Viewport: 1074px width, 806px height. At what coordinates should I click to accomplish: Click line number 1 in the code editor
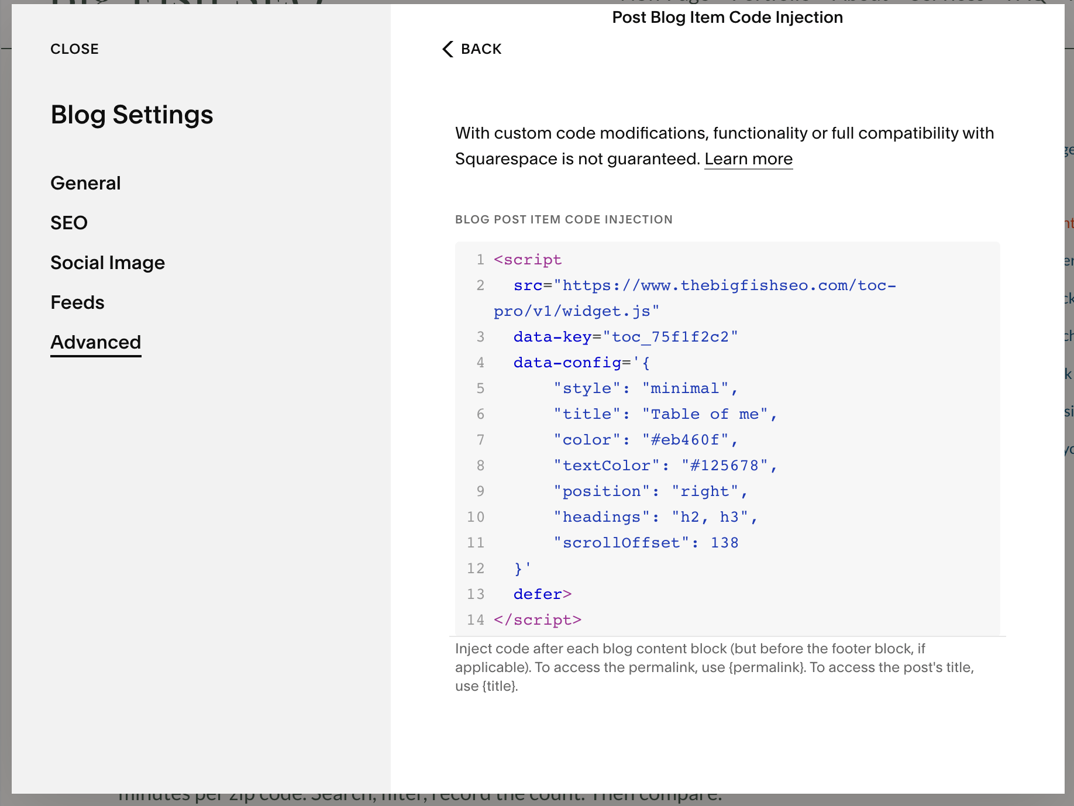[480, 259]
